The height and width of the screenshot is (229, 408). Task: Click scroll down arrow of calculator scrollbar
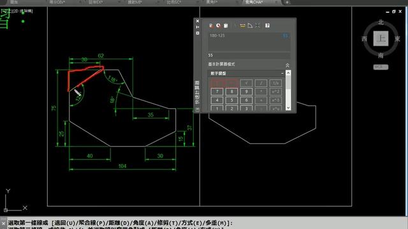click(x=288, y=108)
